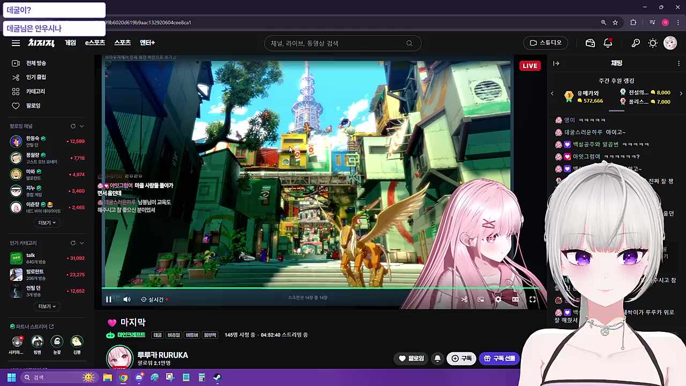Create a clip with the scissors icon

[x=464, y=300]
